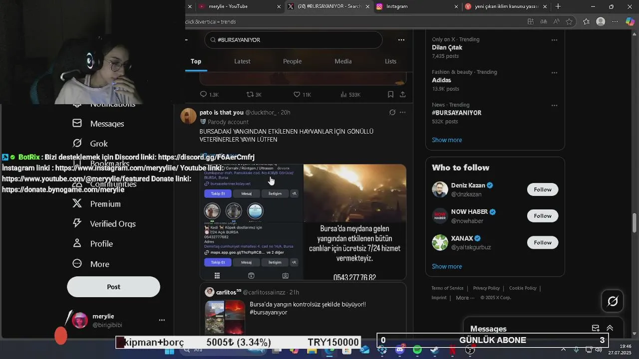Open carlitos quoted post avatar
The height and width of the screenshot is (359, 639).
210,292
